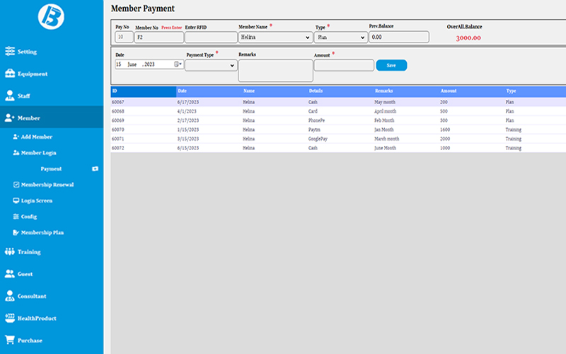Viewport: 566px width, 354px height.
Task: Click into the Enter RFID field
Action: [x=211, y=38]
